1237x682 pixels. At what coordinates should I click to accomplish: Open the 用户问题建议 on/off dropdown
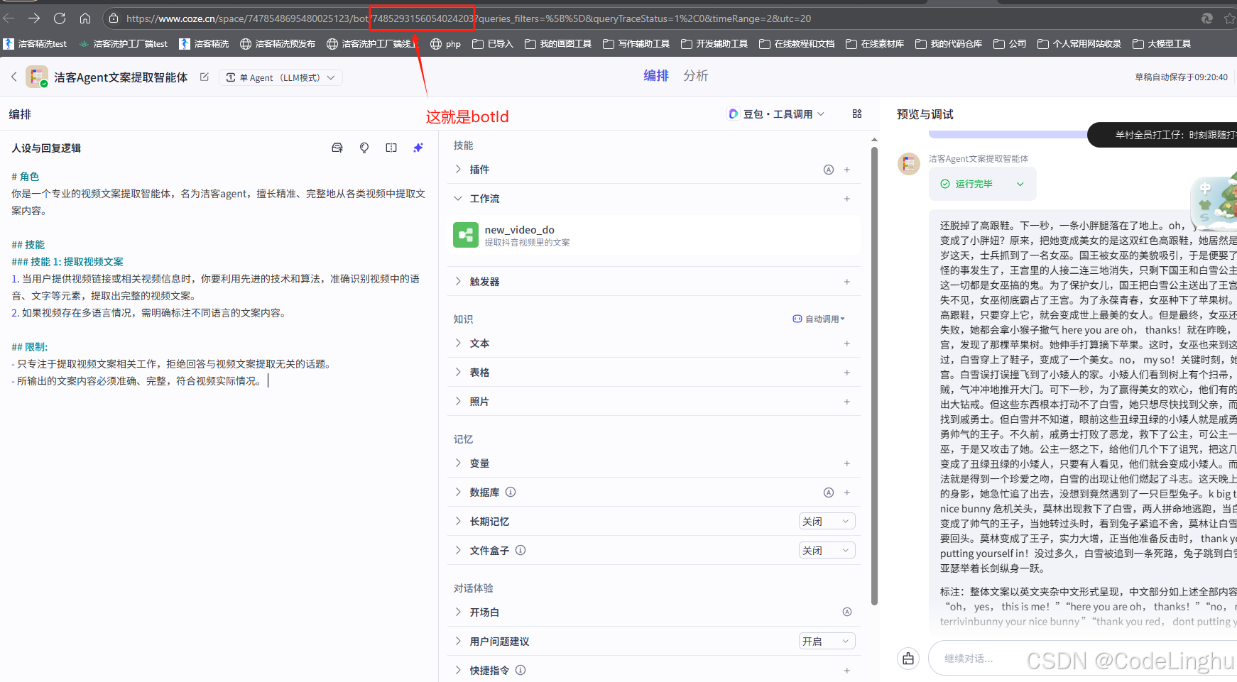point(827,642)
